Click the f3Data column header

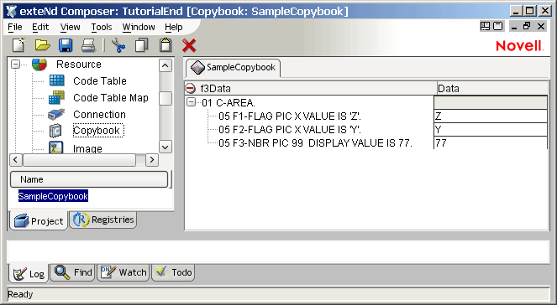(x=311, y=88)
